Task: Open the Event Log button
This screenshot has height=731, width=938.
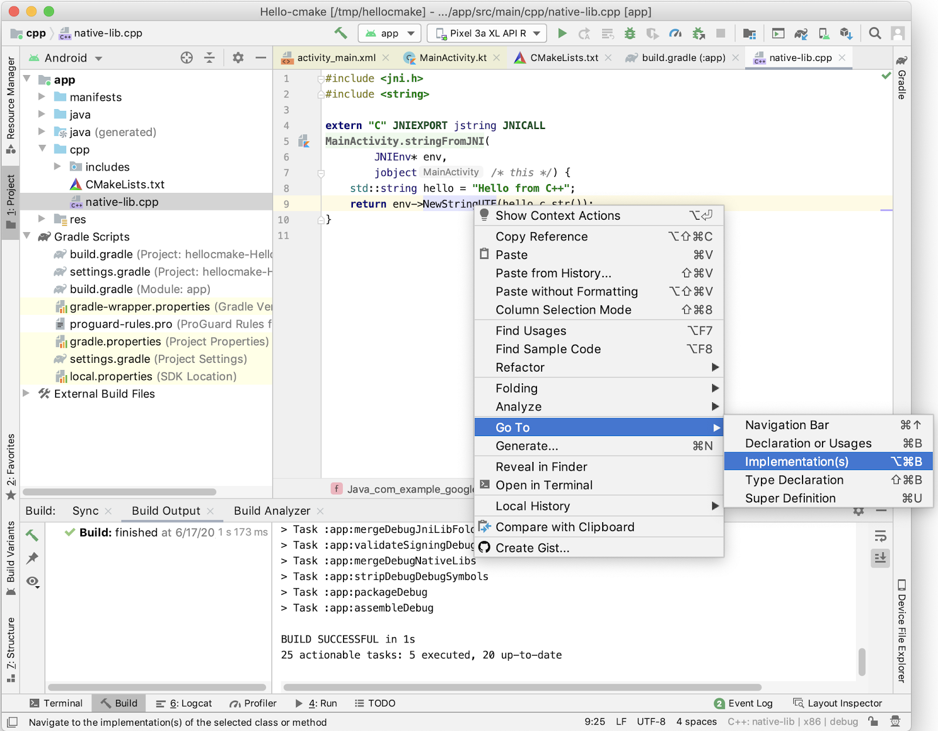Action: click(x=743, y=703)
